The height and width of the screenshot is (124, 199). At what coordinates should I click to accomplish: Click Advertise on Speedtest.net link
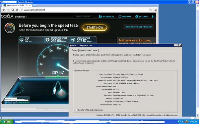(x=139, y=27)
